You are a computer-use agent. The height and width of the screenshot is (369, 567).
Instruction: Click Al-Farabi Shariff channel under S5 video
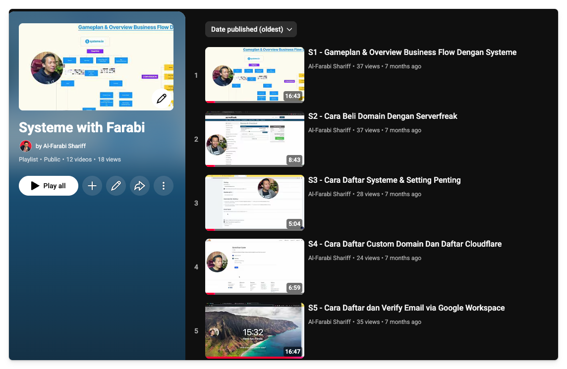pos(330,322)
